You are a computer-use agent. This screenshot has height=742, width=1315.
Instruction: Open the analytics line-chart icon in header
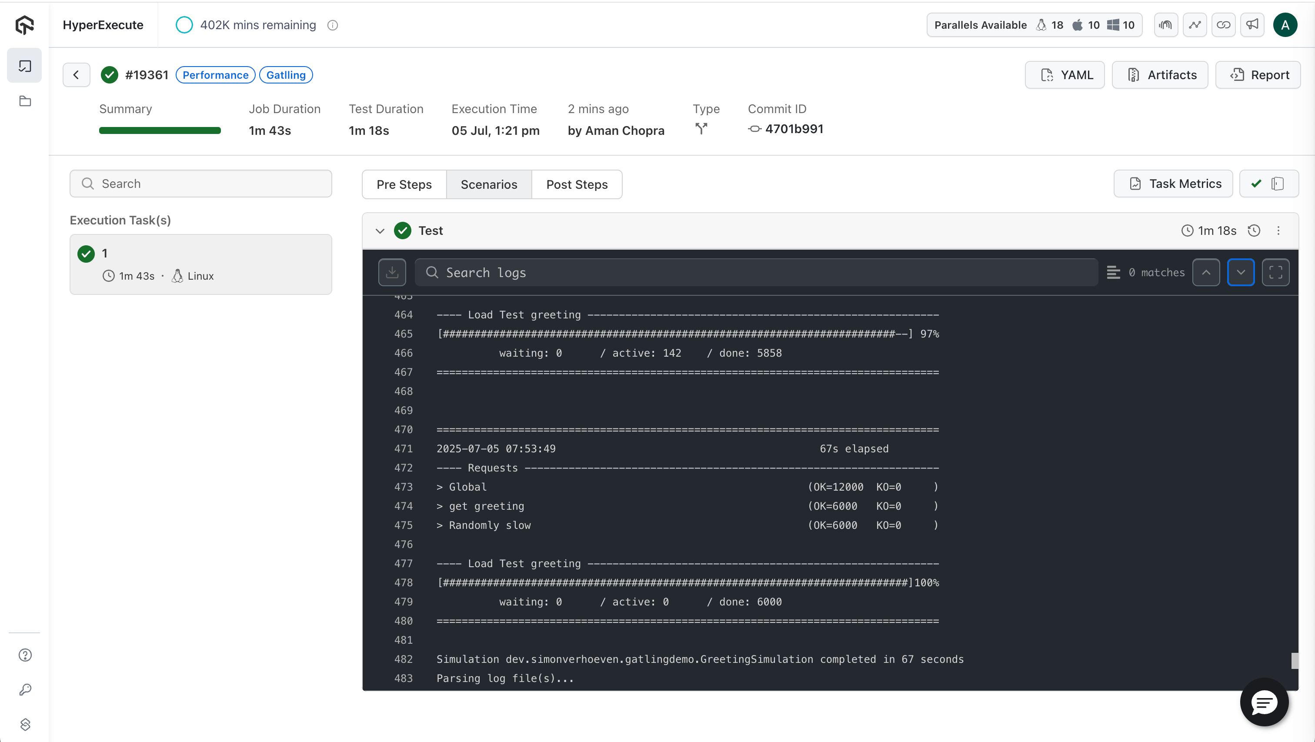tap(1195, 24)
